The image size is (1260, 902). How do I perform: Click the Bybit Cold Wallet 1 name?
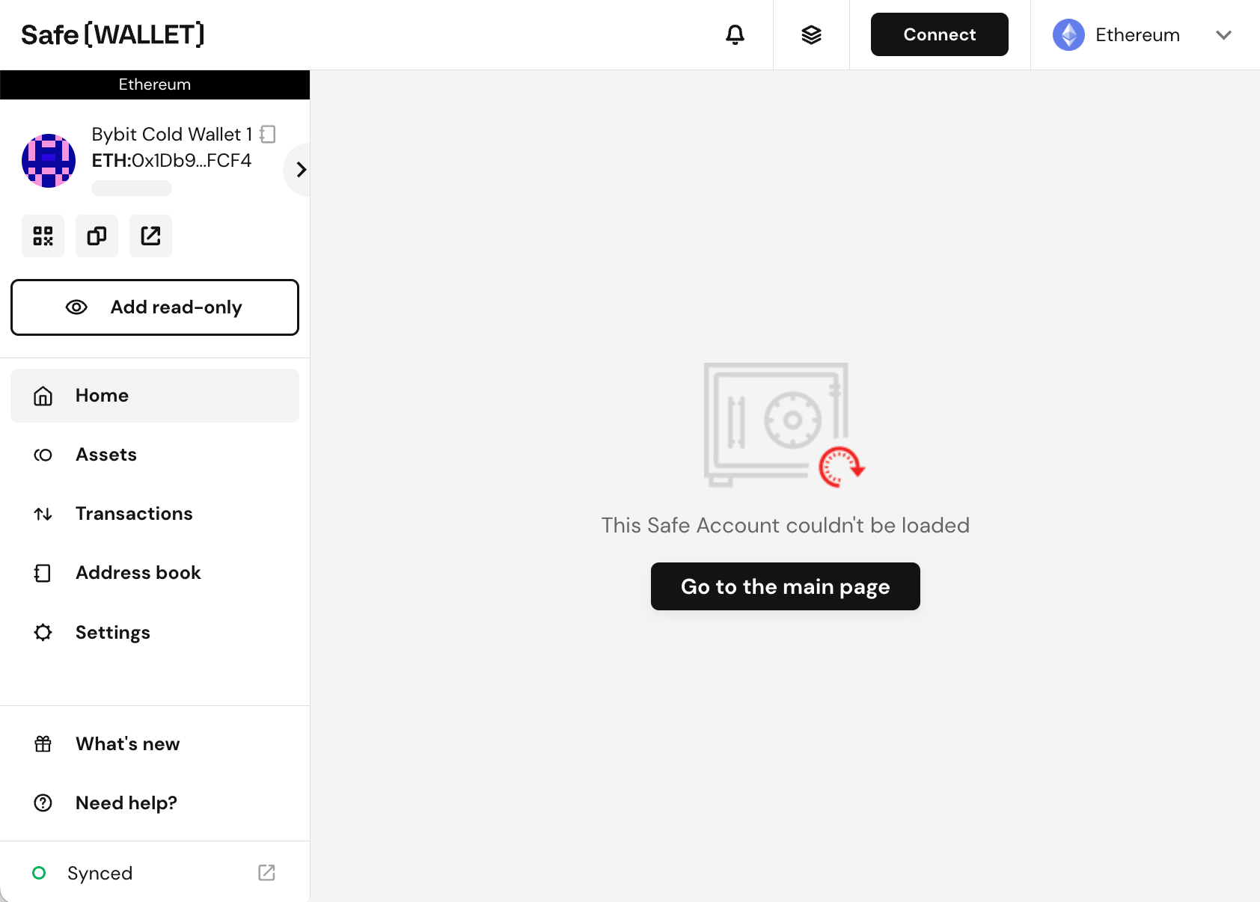pyautogui.click(x=172, y=135)
